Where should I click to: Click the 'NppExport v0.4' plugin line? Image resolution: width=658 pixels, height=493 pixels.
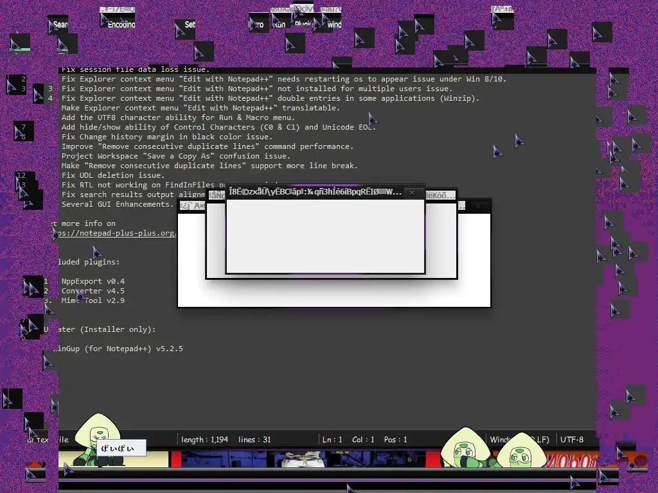tap(93, 281)
